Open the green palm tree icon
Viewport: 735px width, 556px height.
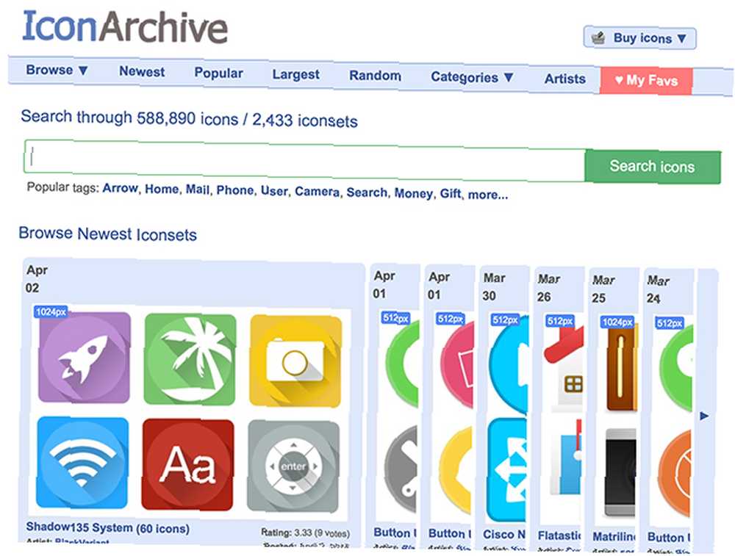[190, 359]
